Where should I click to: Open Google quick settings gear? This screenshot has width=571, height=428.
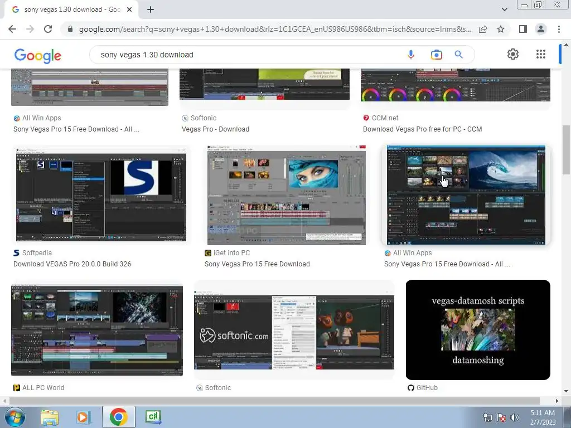[x=513, y=54]
